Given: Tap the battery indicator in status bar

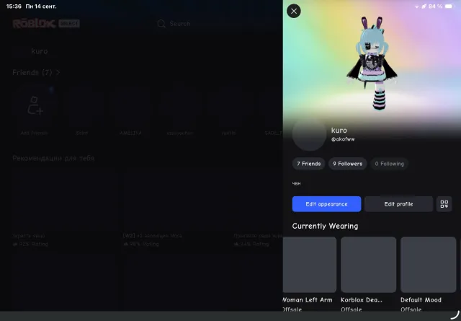Looking at the screenshot, I should click(x=449, y=6).
